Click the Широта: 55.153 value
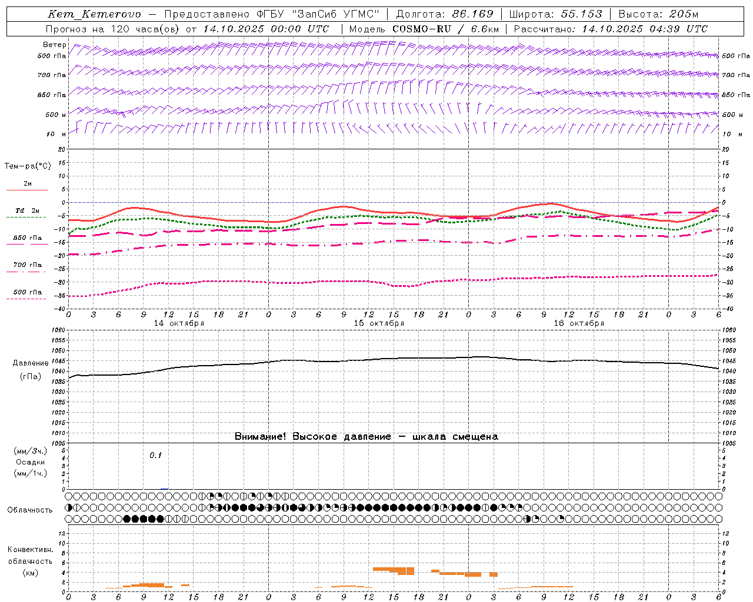 pos(555,14)
